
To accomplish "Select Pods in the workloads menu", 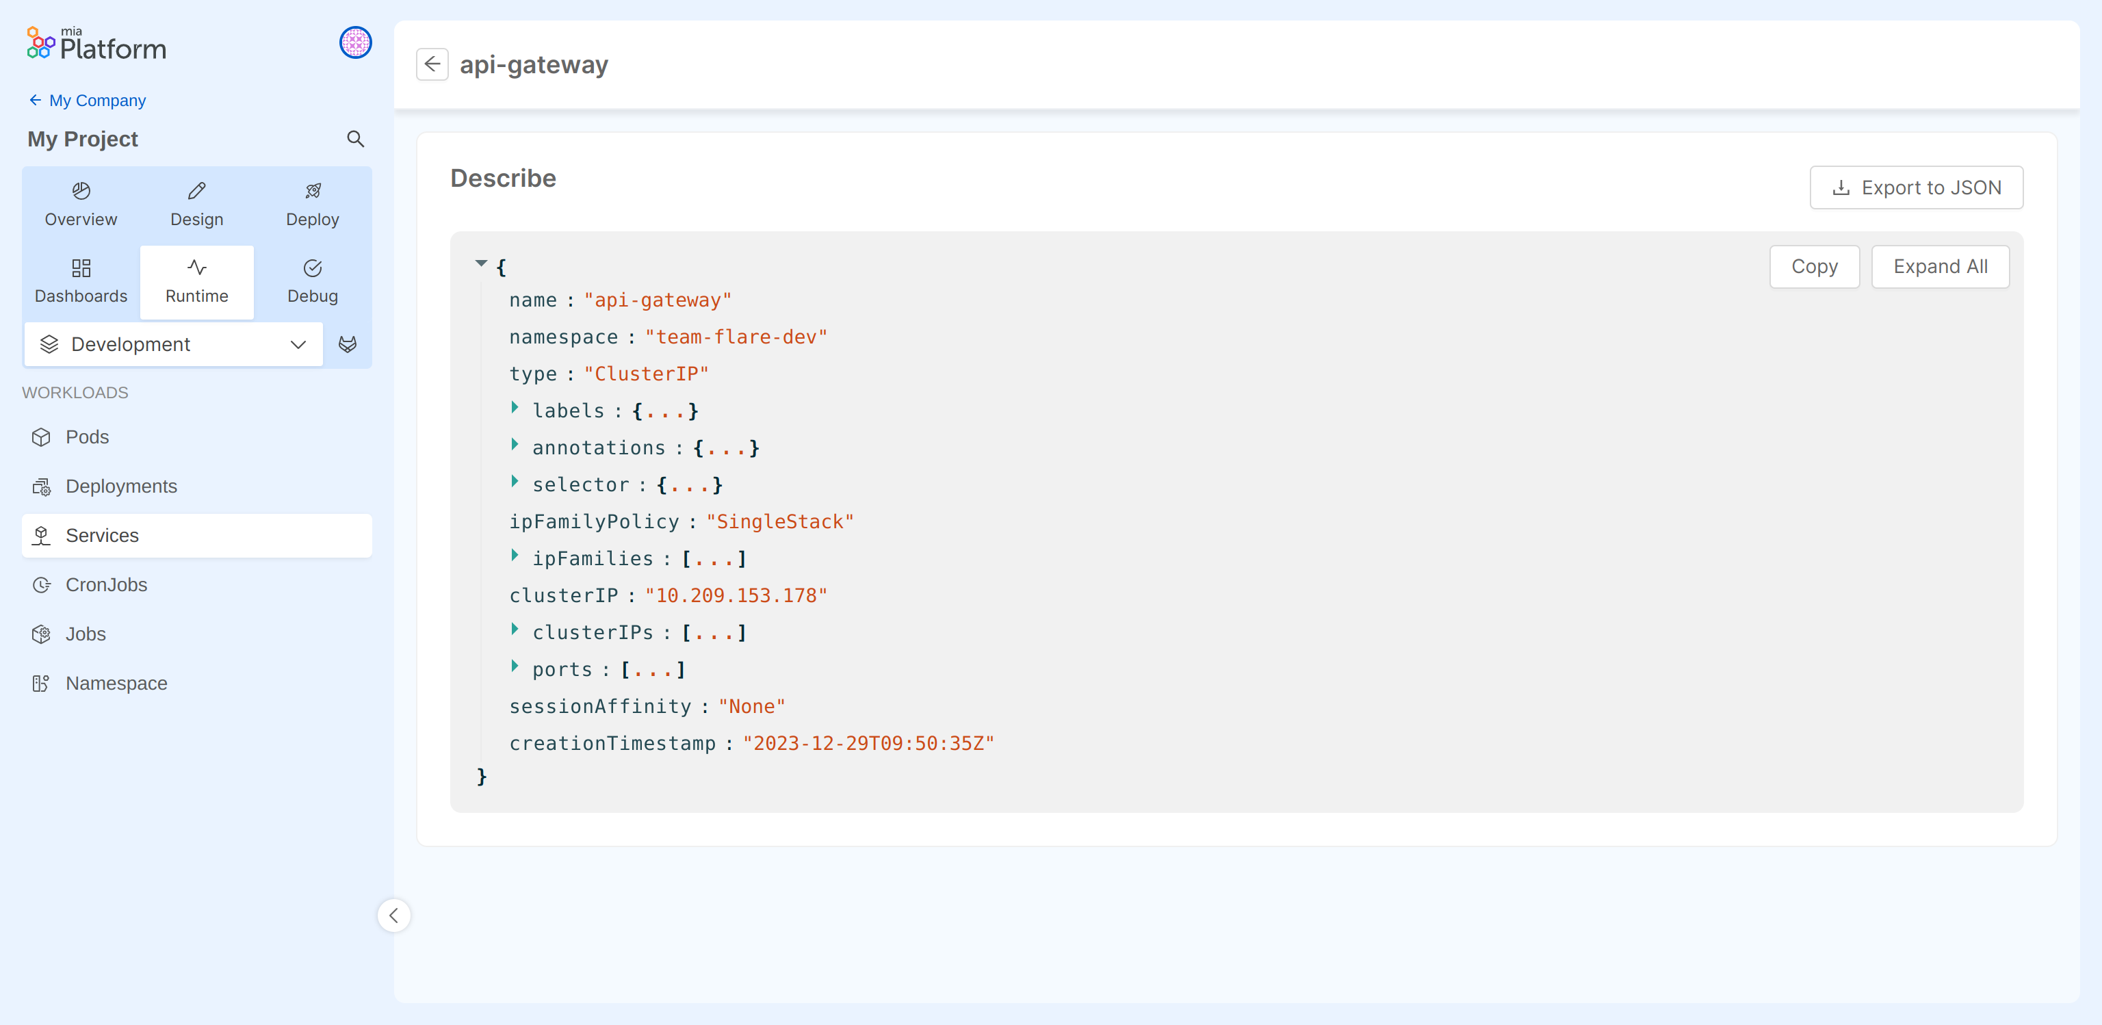I will (x=88, y=437).
